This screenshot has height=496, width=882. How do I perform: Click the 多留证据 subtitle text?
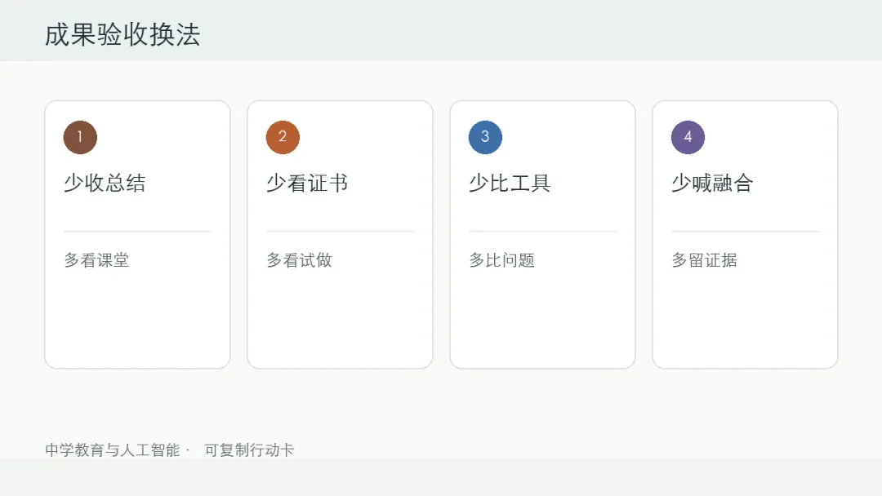(704, 260)
